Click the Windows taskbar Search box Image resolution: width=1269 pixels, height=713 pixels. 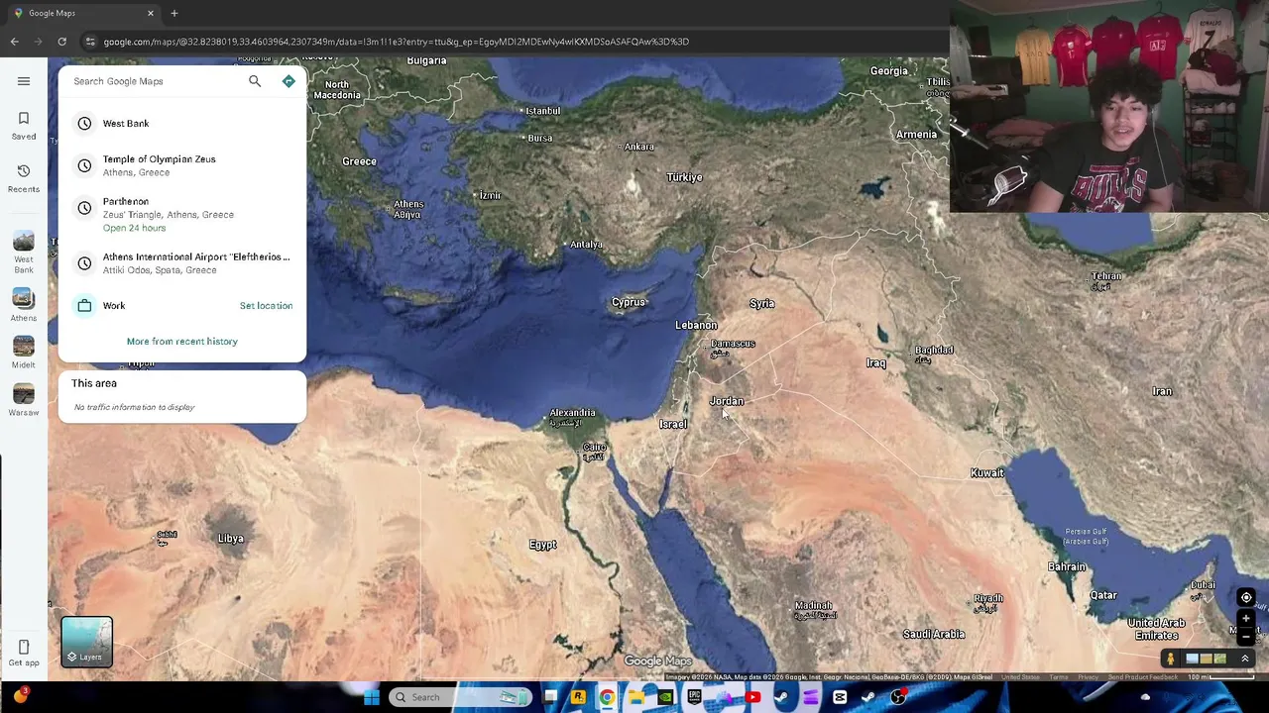pyautogui.click(x=462, y=697)
